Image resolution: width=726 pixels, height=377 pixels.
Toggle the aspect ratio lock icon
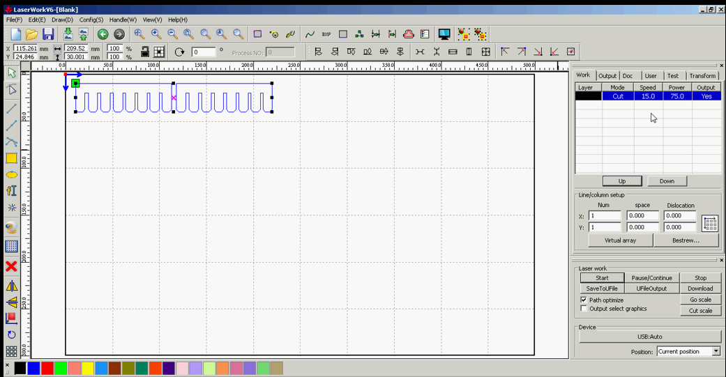coord(145,52)
